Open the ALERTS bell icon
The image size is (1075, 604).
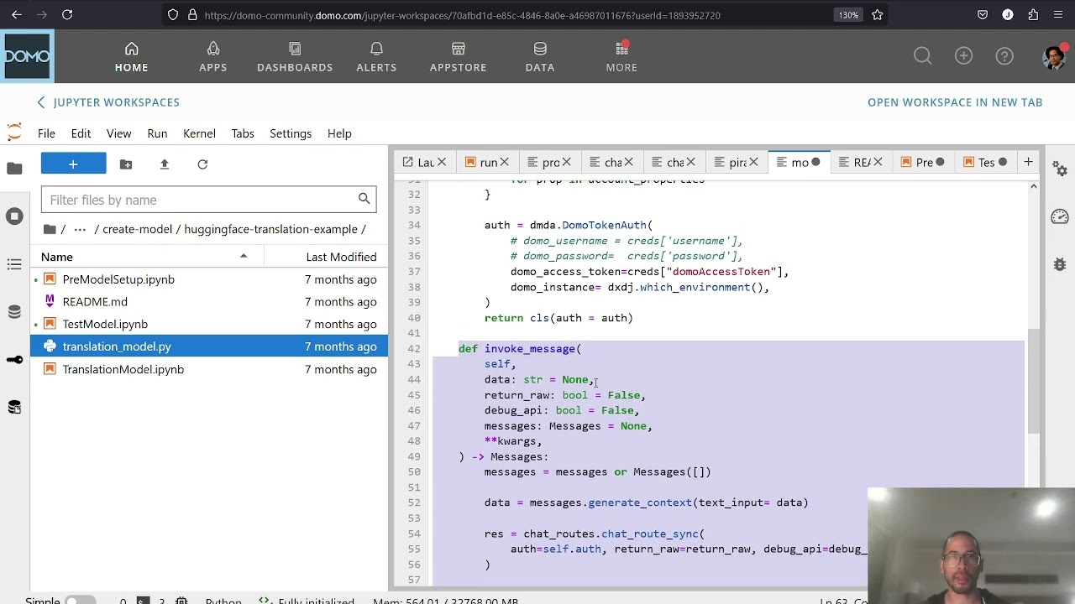point(376,49)
